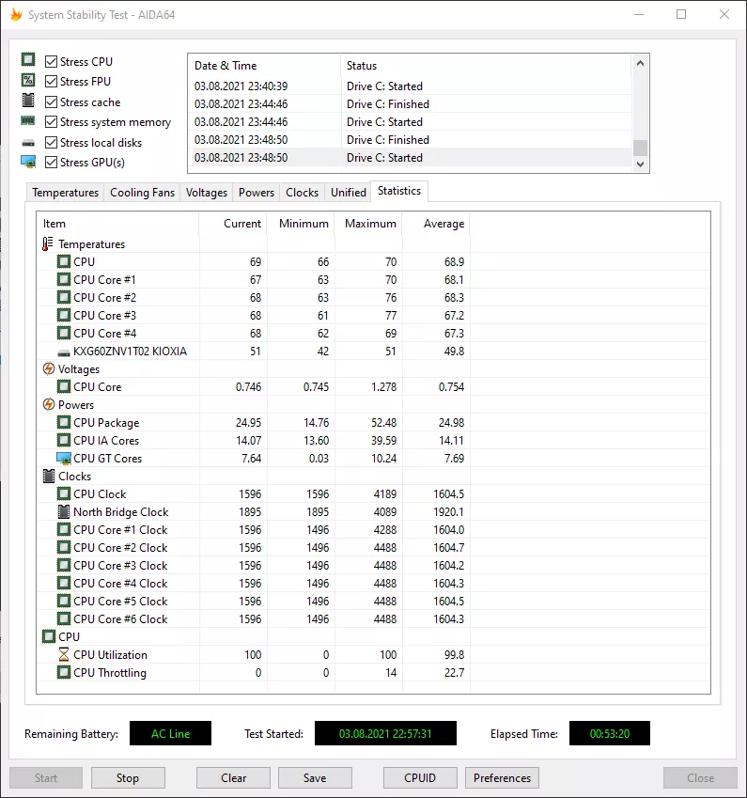Open the Voltages tab

[206, 193]
